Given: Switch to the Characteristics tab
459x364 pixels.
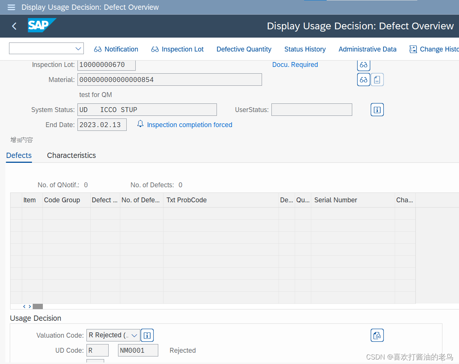Looking at the screenshot, I should (x=71, y=155).
